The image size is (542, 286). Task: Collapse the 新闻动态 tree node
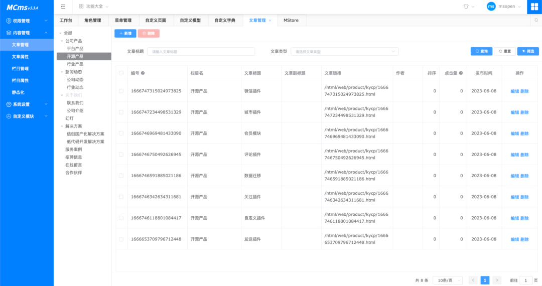[x=62, y=72]
